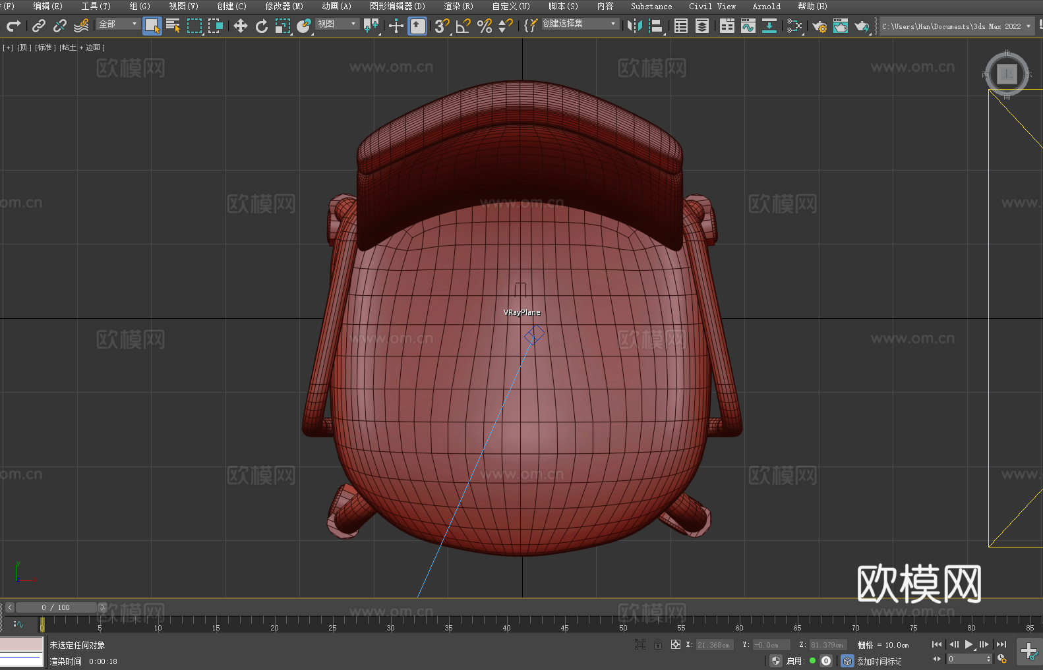Toggle Keyboard Shortcut Override button
Viewport: 1043px width, 670px height.
click(417, 26)
